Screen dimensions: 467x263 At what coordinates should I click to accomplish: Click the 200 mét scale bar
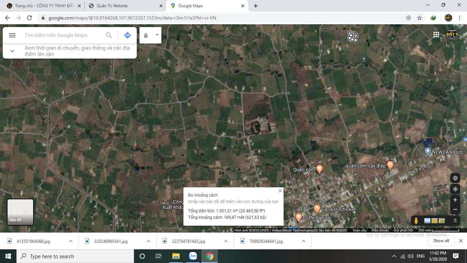tap(439, 230)
